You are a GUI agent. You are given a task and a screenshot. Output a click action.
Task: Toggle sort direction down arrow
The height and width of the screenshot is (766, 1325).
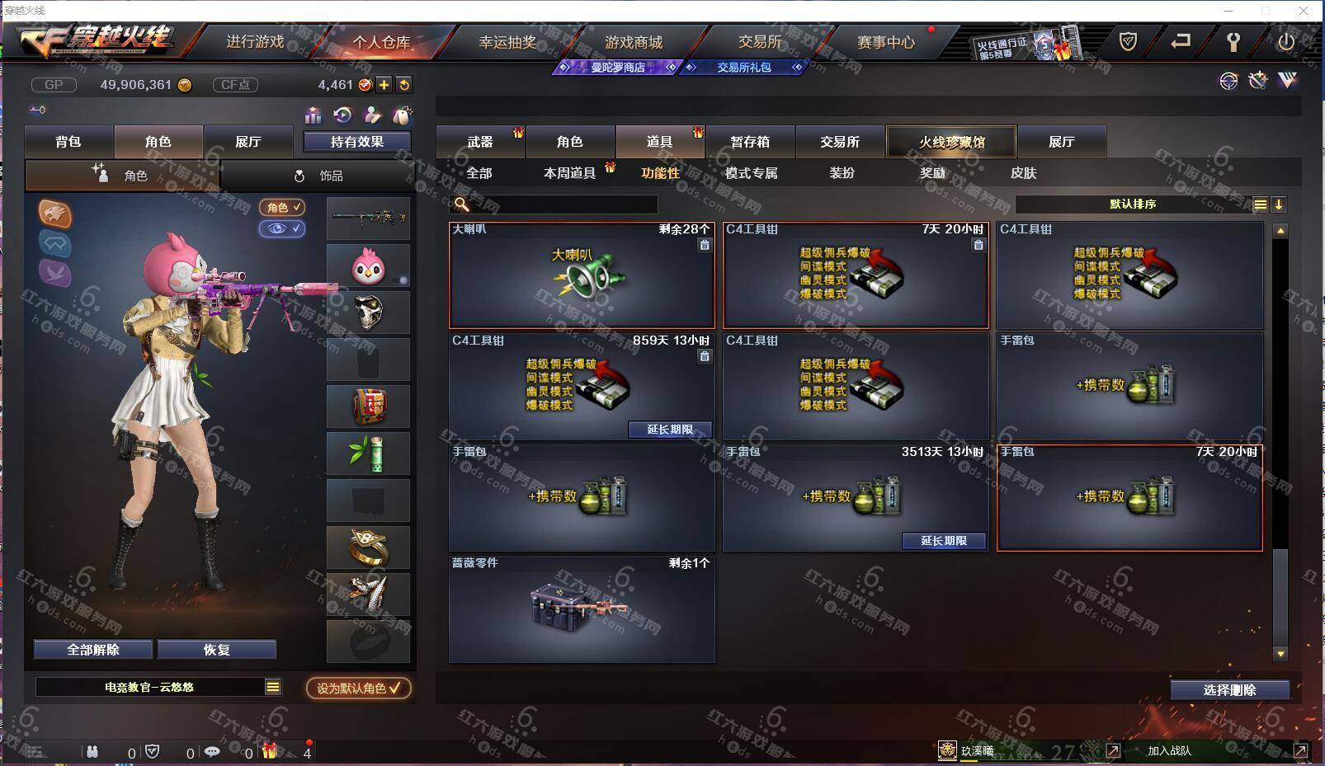click(x=1279, y=204)
